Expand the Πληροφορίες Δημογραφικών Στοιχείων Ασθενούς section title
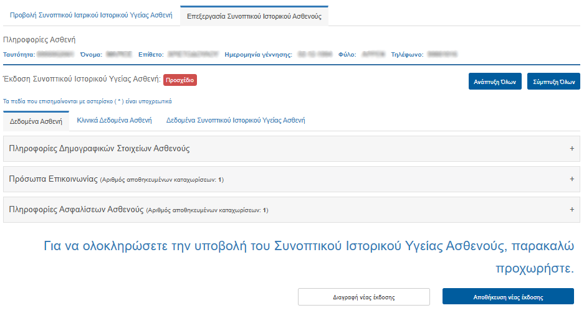 (x=100, y=149)
